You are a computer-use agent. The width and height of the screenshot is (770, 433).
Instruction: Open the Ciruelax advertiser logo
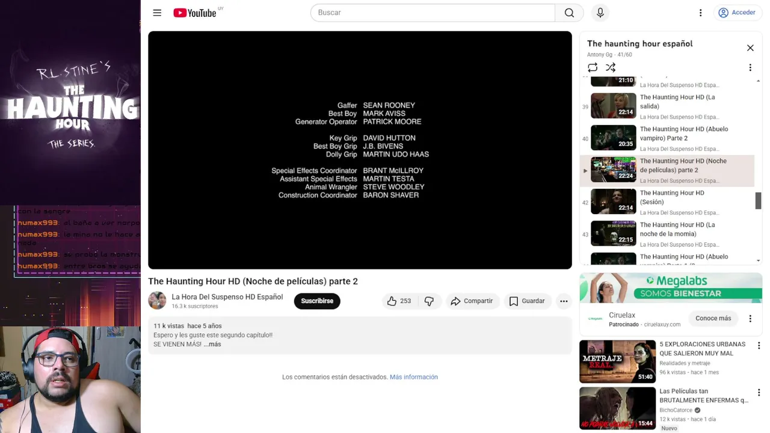coord(595,319)
